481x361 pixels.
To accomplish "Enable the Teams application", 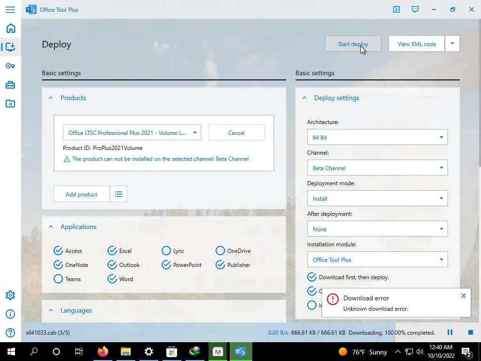I will 58,279.
